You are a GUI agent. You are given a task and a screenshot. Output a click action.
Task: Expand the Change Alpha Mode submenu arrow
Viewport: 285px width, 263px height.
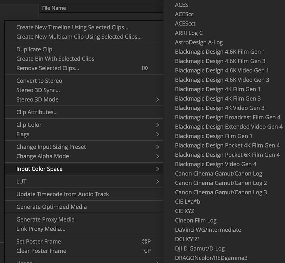(x=157, y=156)
